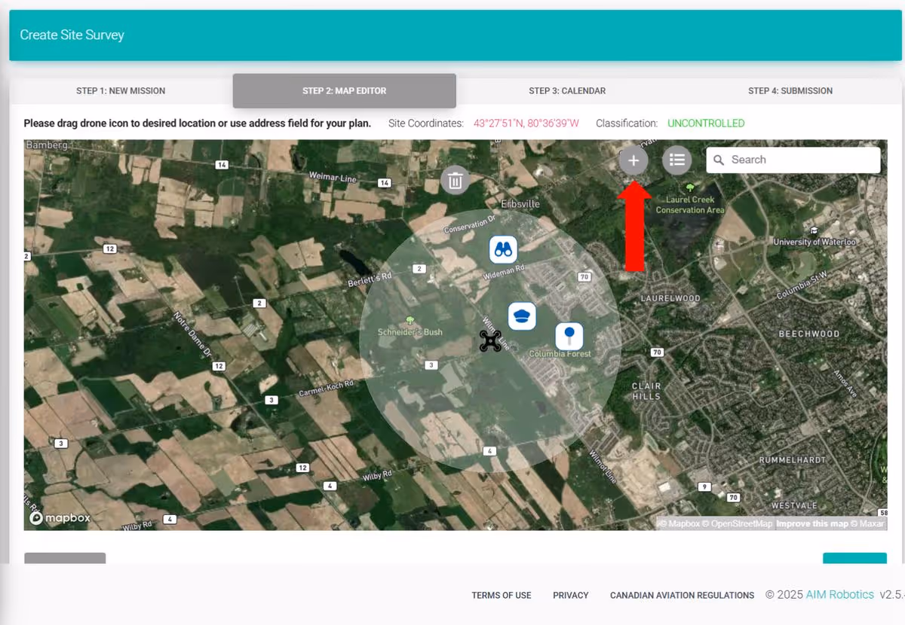Click the search magnifier icon in the search bar
The height and width of the screenshot is (625, 905).
(719, 160)
